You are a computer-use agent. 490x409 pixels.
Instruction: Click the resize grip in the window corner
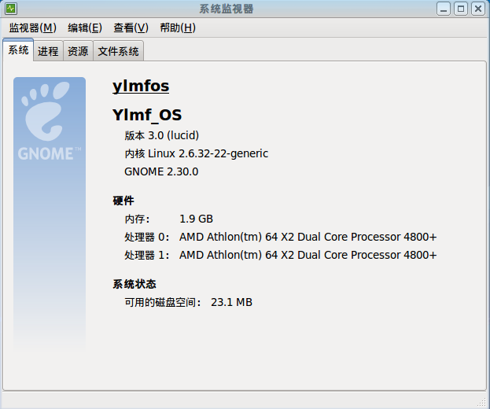482,401
